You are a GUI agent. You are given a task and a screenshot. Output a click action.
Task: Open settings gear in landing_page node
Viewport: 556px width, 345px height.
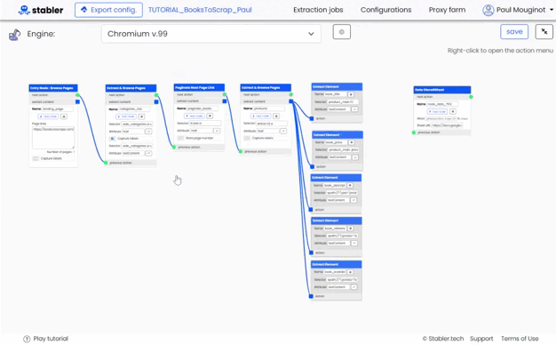point(64,116)
